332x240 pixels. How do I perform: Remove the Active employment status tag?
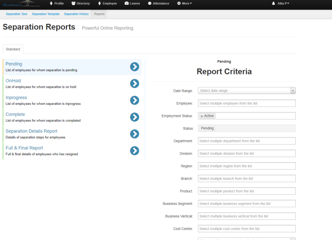click(x=202, y=116)
